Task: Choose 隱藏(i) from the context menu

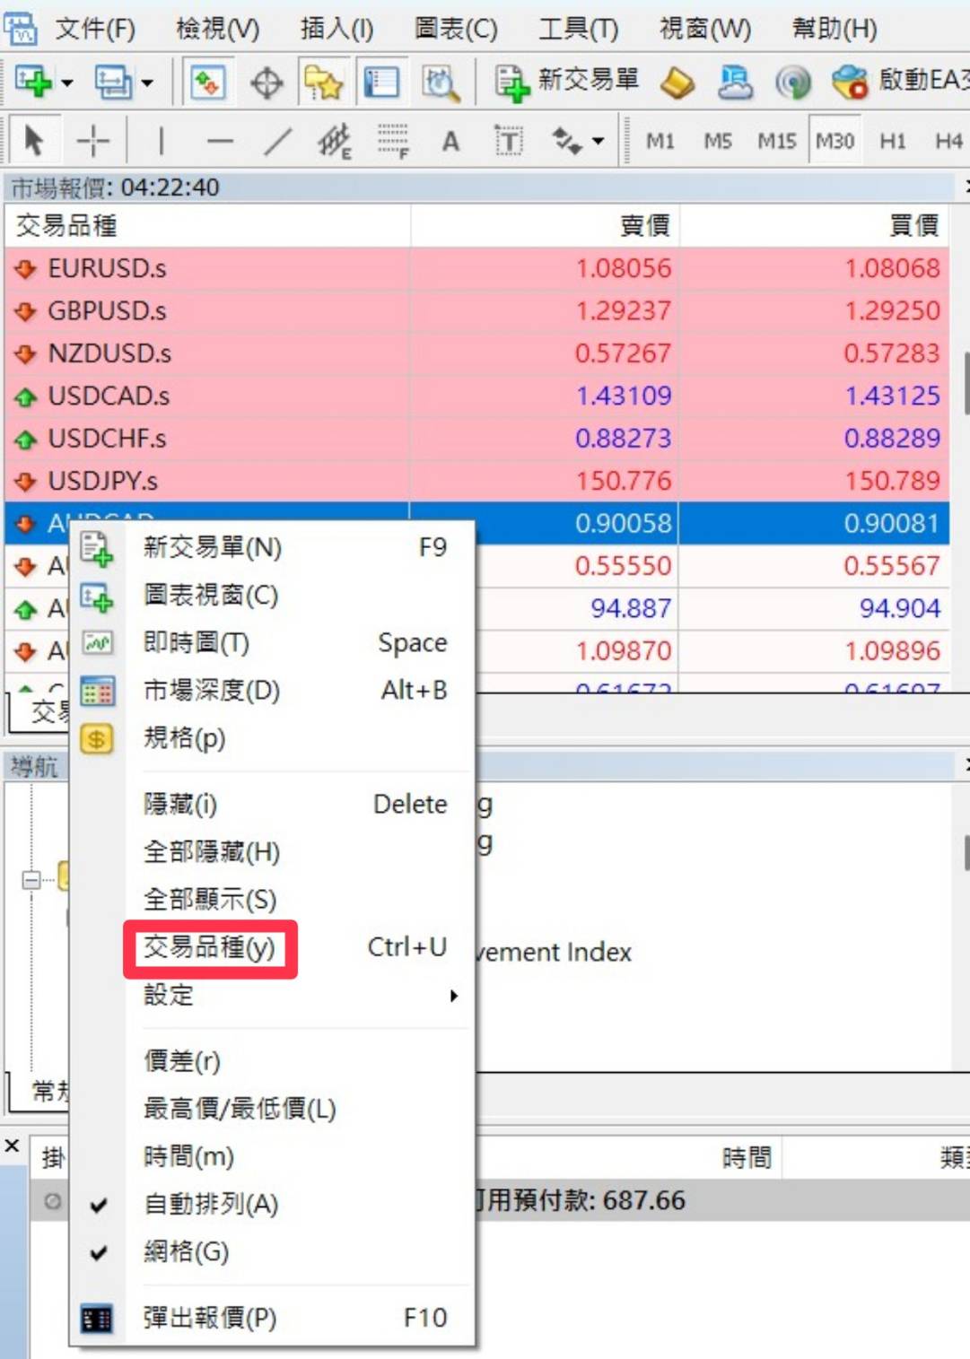Action: pyautogui.click(x=272, y=804)
